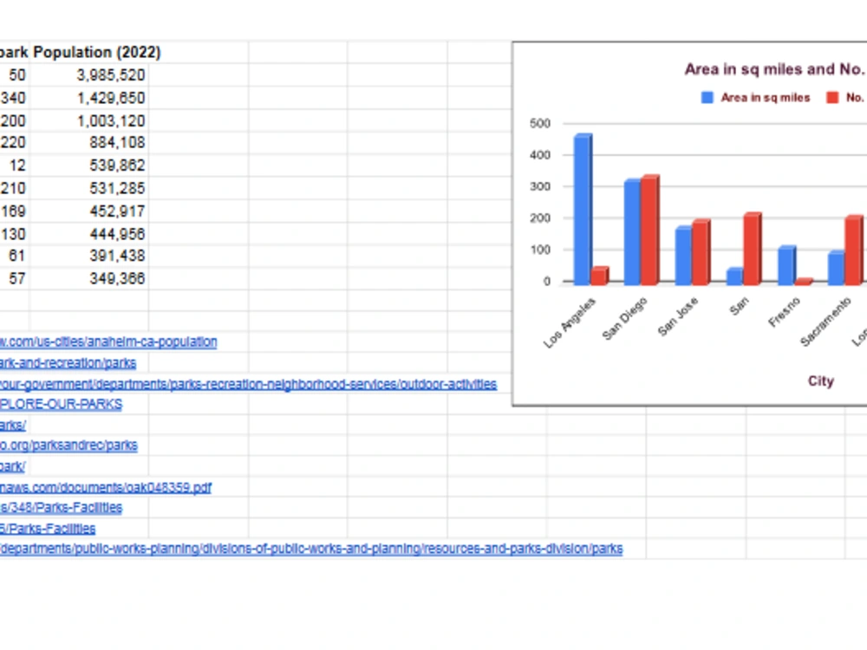The image size is (867, 650).
Task: Open the anaheim-ca-population link
Action: click(x=108, y=341)
